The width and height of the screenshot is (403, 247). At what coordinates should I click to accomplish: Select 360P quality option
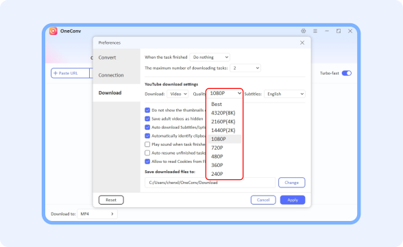click(224, 165)
